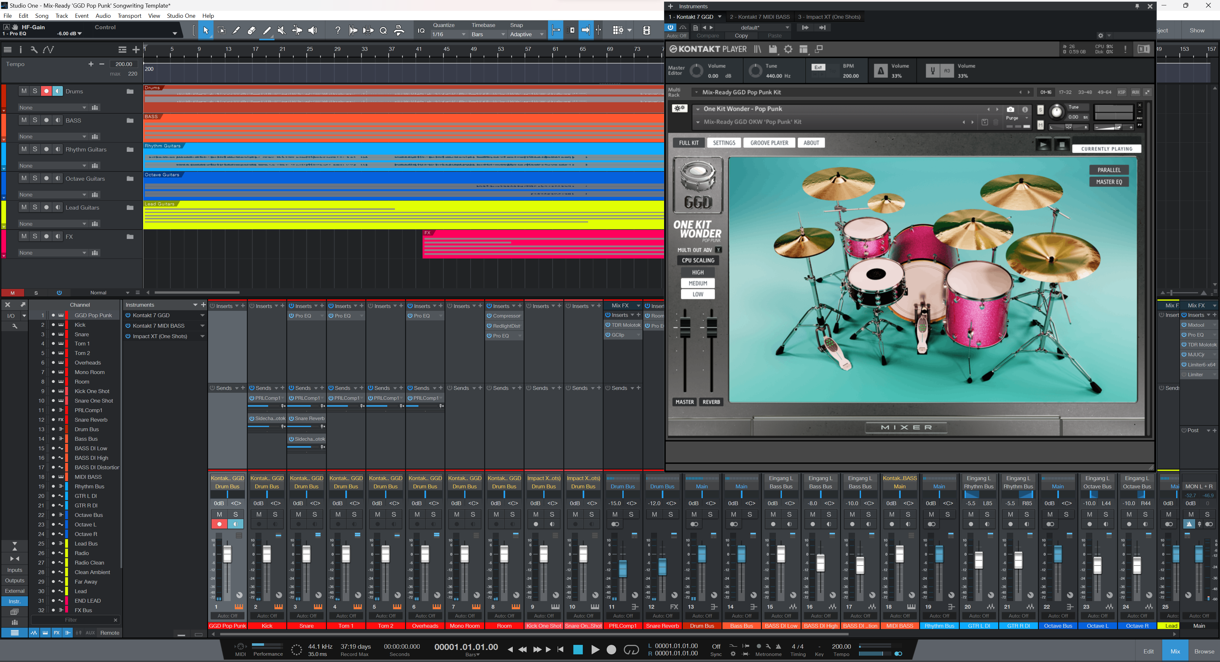Select the Listen speaker tool
Viewport: 1220px width, 662px height.
[x=313, y=30]
